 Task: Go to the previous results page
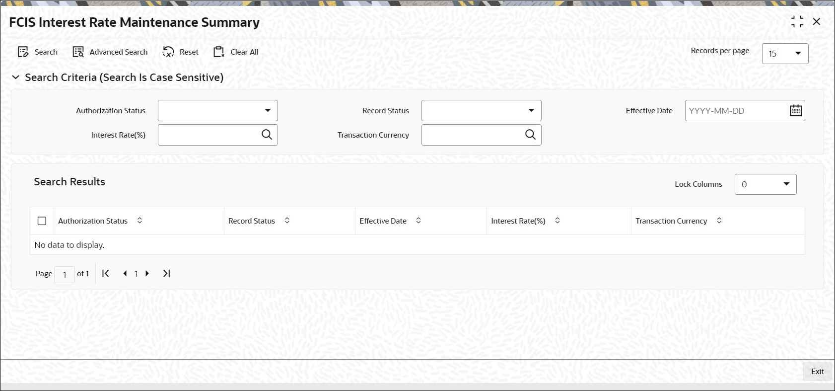coord(125,273)
